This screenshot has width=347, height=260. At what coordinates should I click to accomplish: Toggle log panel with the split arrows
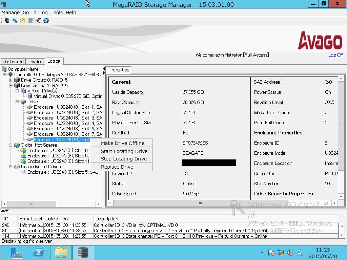click(x=5, y=211)
